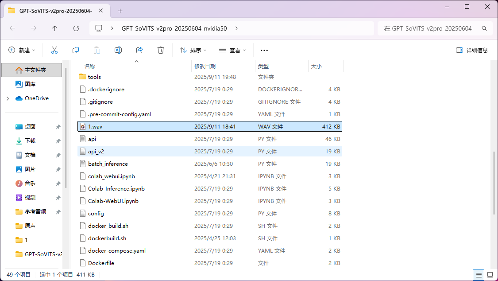Click the navigation pane scrollbar
498x281 pixels.
click(x=66, y=127)
